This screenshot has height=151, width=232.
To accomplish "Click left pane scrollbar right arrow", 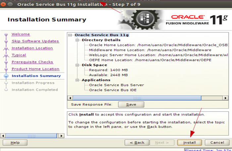I will pyautogui.click(x=61, y=136).
